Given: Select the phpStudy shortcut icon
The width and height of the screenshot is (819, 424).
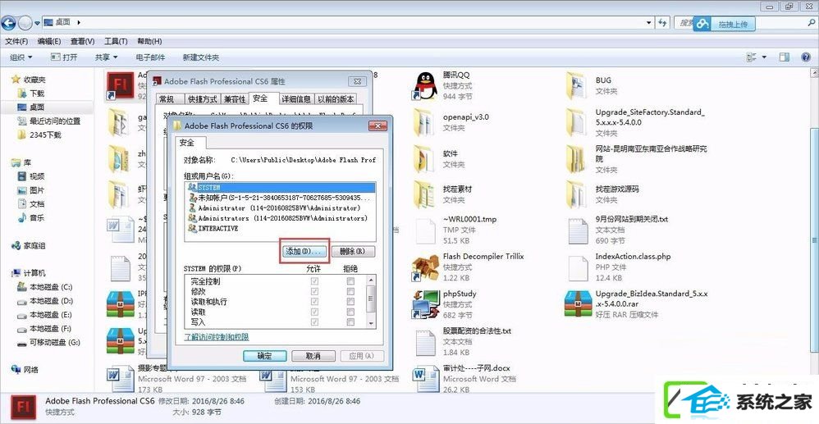Looking at the screenshot, I should [x=426, y=304].
